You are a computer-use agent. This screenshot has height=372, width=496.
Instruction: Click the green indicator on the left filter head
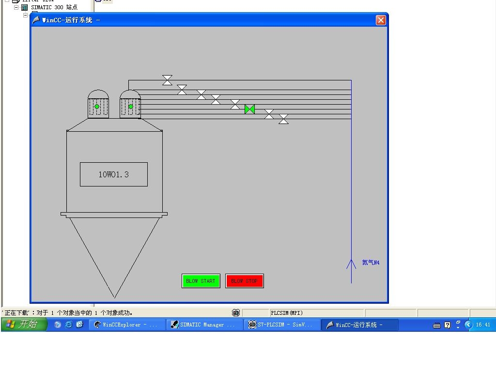tap(97, 107)
